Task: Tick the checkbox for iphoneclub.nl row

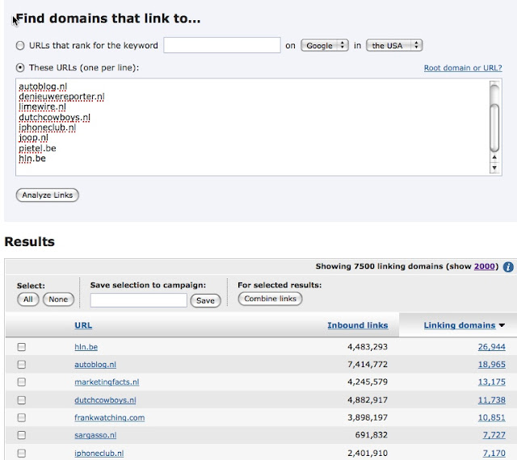Action: pyautogui.click(x=22, y=453)
